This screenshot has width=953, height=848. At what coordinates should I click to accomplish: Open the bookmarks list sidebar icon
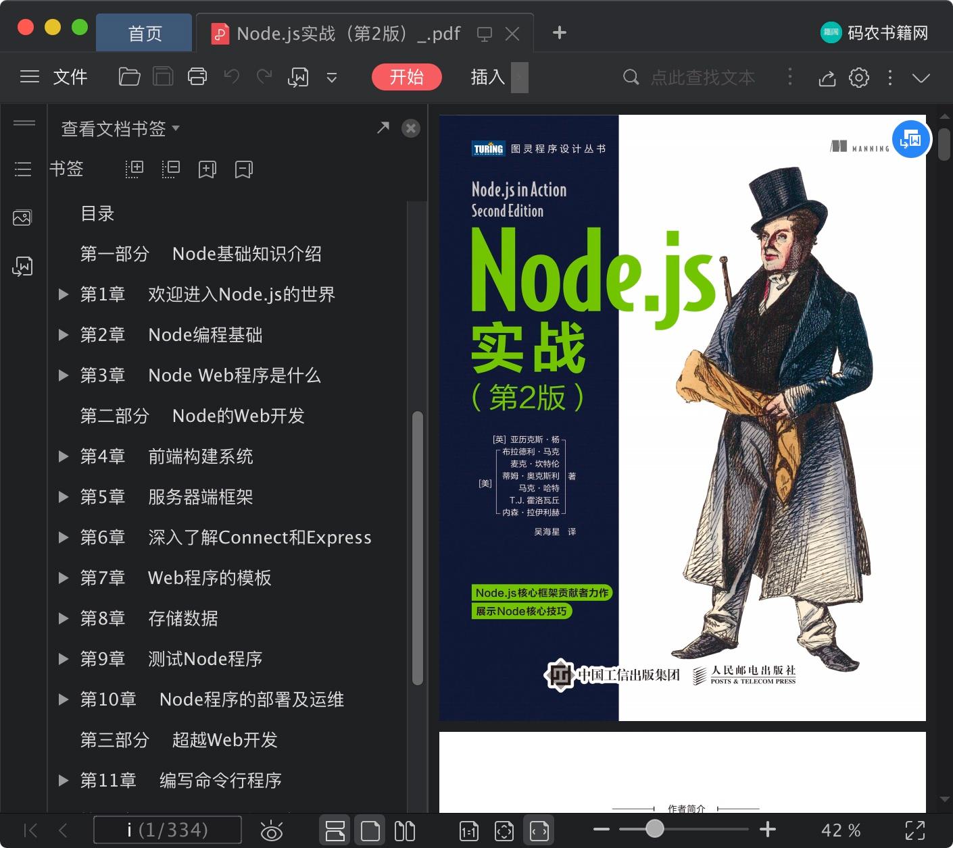pyautogui.click(x=23, y=169)
